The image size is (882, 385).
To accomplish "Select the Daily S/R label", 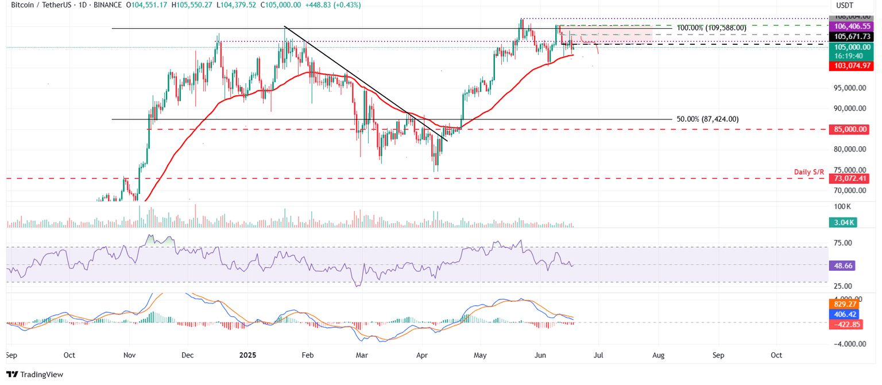I will [x=809, y=172].
